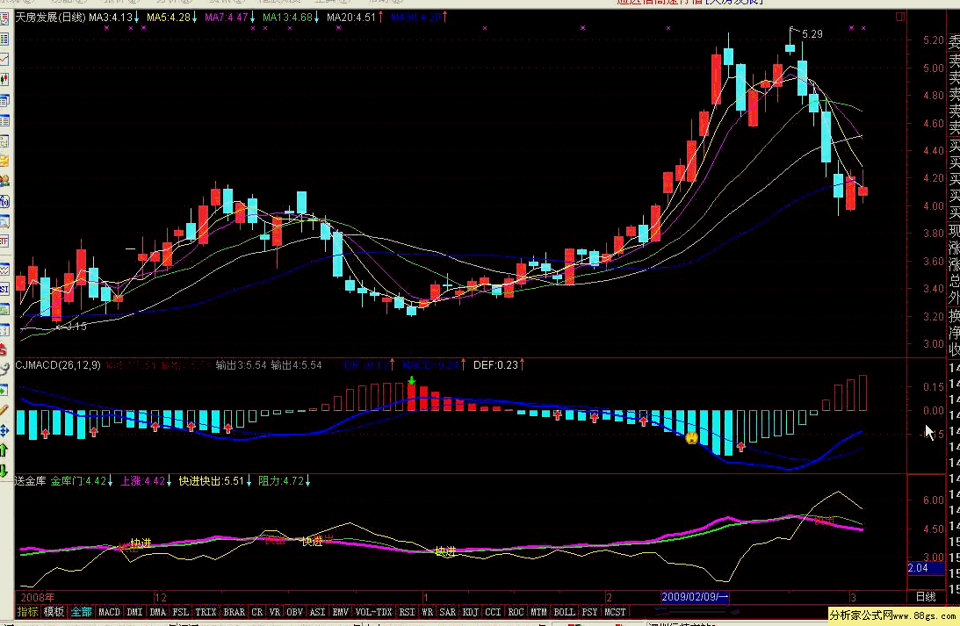Click the red S icon in sidebar

coord(4,349)
